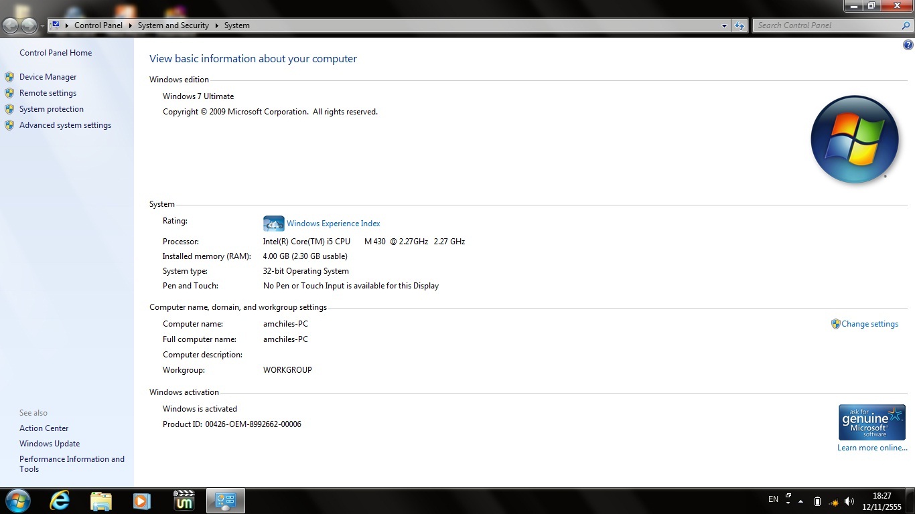Launch Internet Explorer from the taskbar
The width and height of the screenshot is (915, 514).
pyautogui.click(x=60, y=501)
